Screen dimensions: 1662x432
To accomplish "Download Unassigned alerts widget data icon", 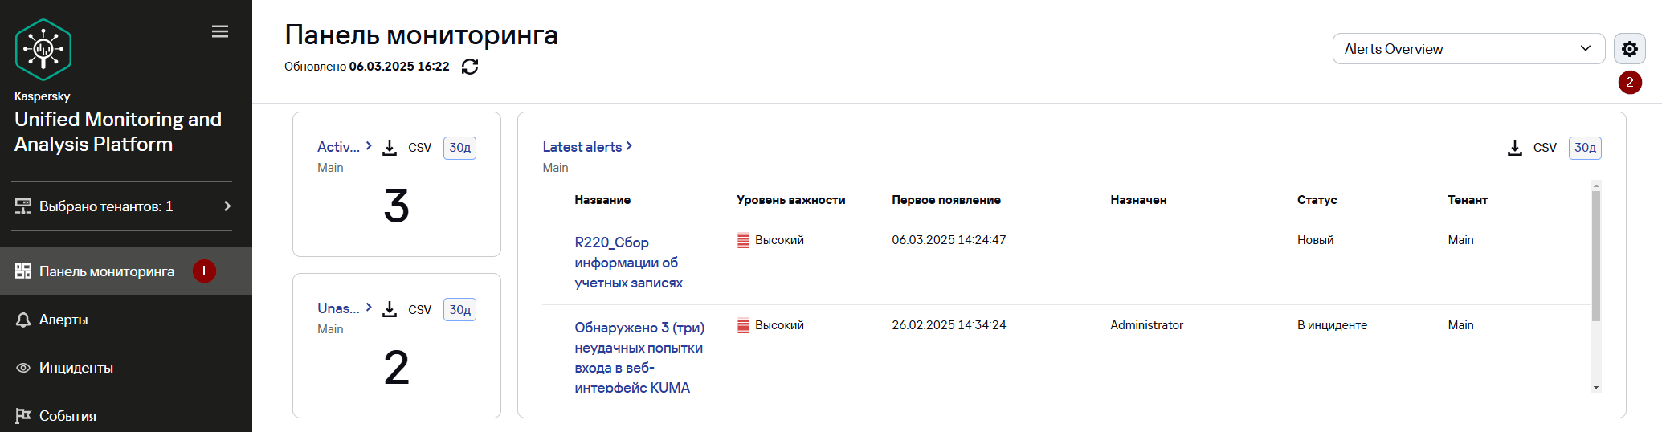I will 390,309.
